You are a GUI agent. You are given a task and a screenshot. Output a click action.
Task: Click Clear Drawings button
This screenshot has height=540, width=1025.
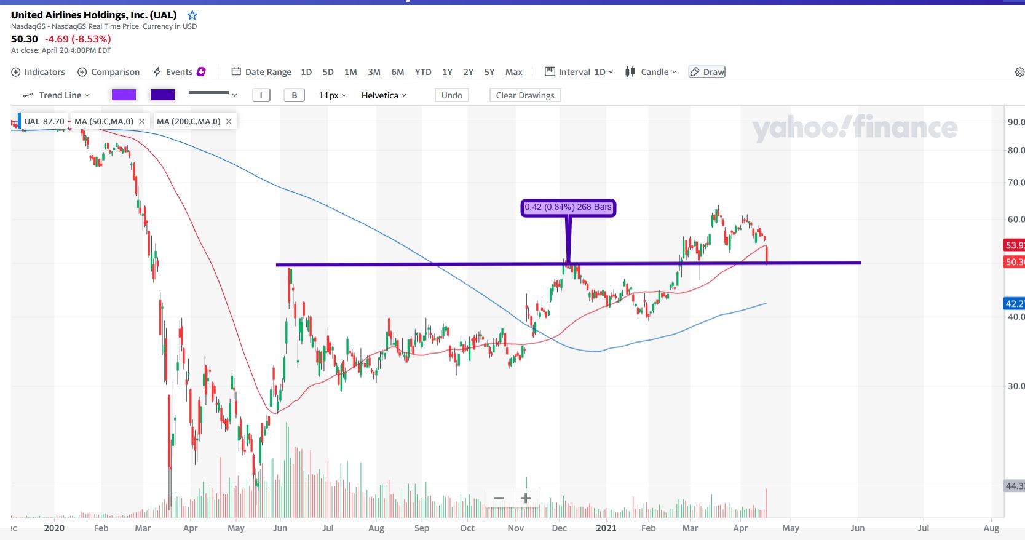pos(525,95)
